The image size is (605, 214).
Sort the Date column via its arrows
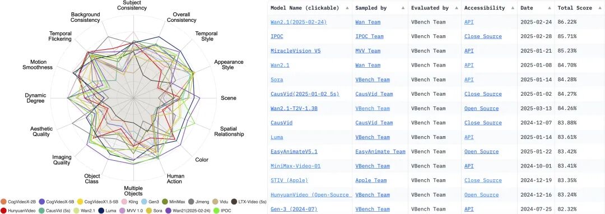(550, 8)
